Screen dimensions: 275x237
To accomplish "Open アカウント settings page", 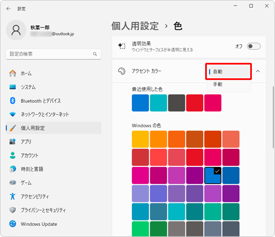I will coord(53,155).
